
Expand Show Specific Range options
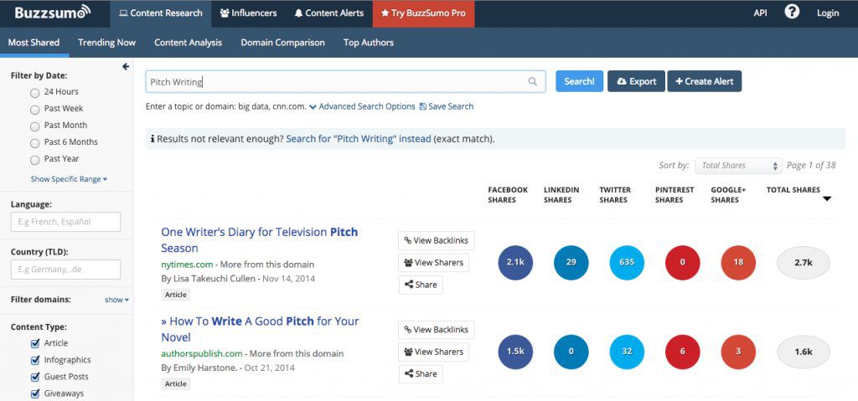point(69,179)
